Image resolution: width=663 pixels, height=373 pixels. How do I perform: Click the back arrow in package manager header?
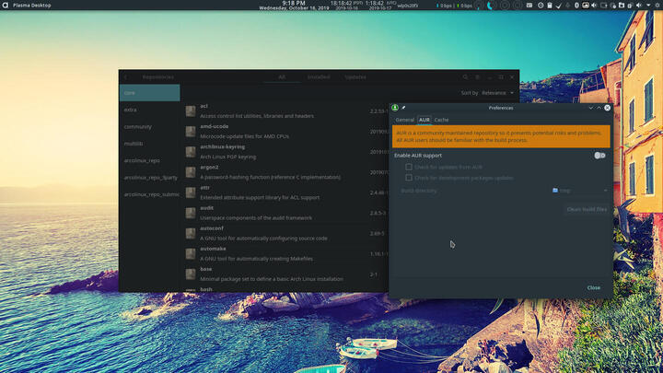pyautogui.click(x=125, y=77)
